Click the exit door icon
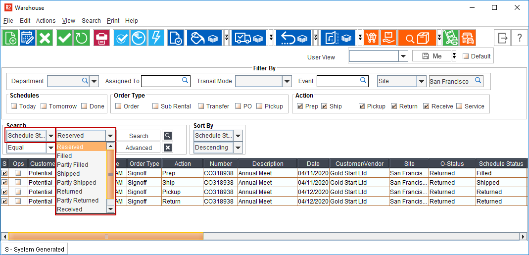529x255 pixels. (x=503, y=38)
